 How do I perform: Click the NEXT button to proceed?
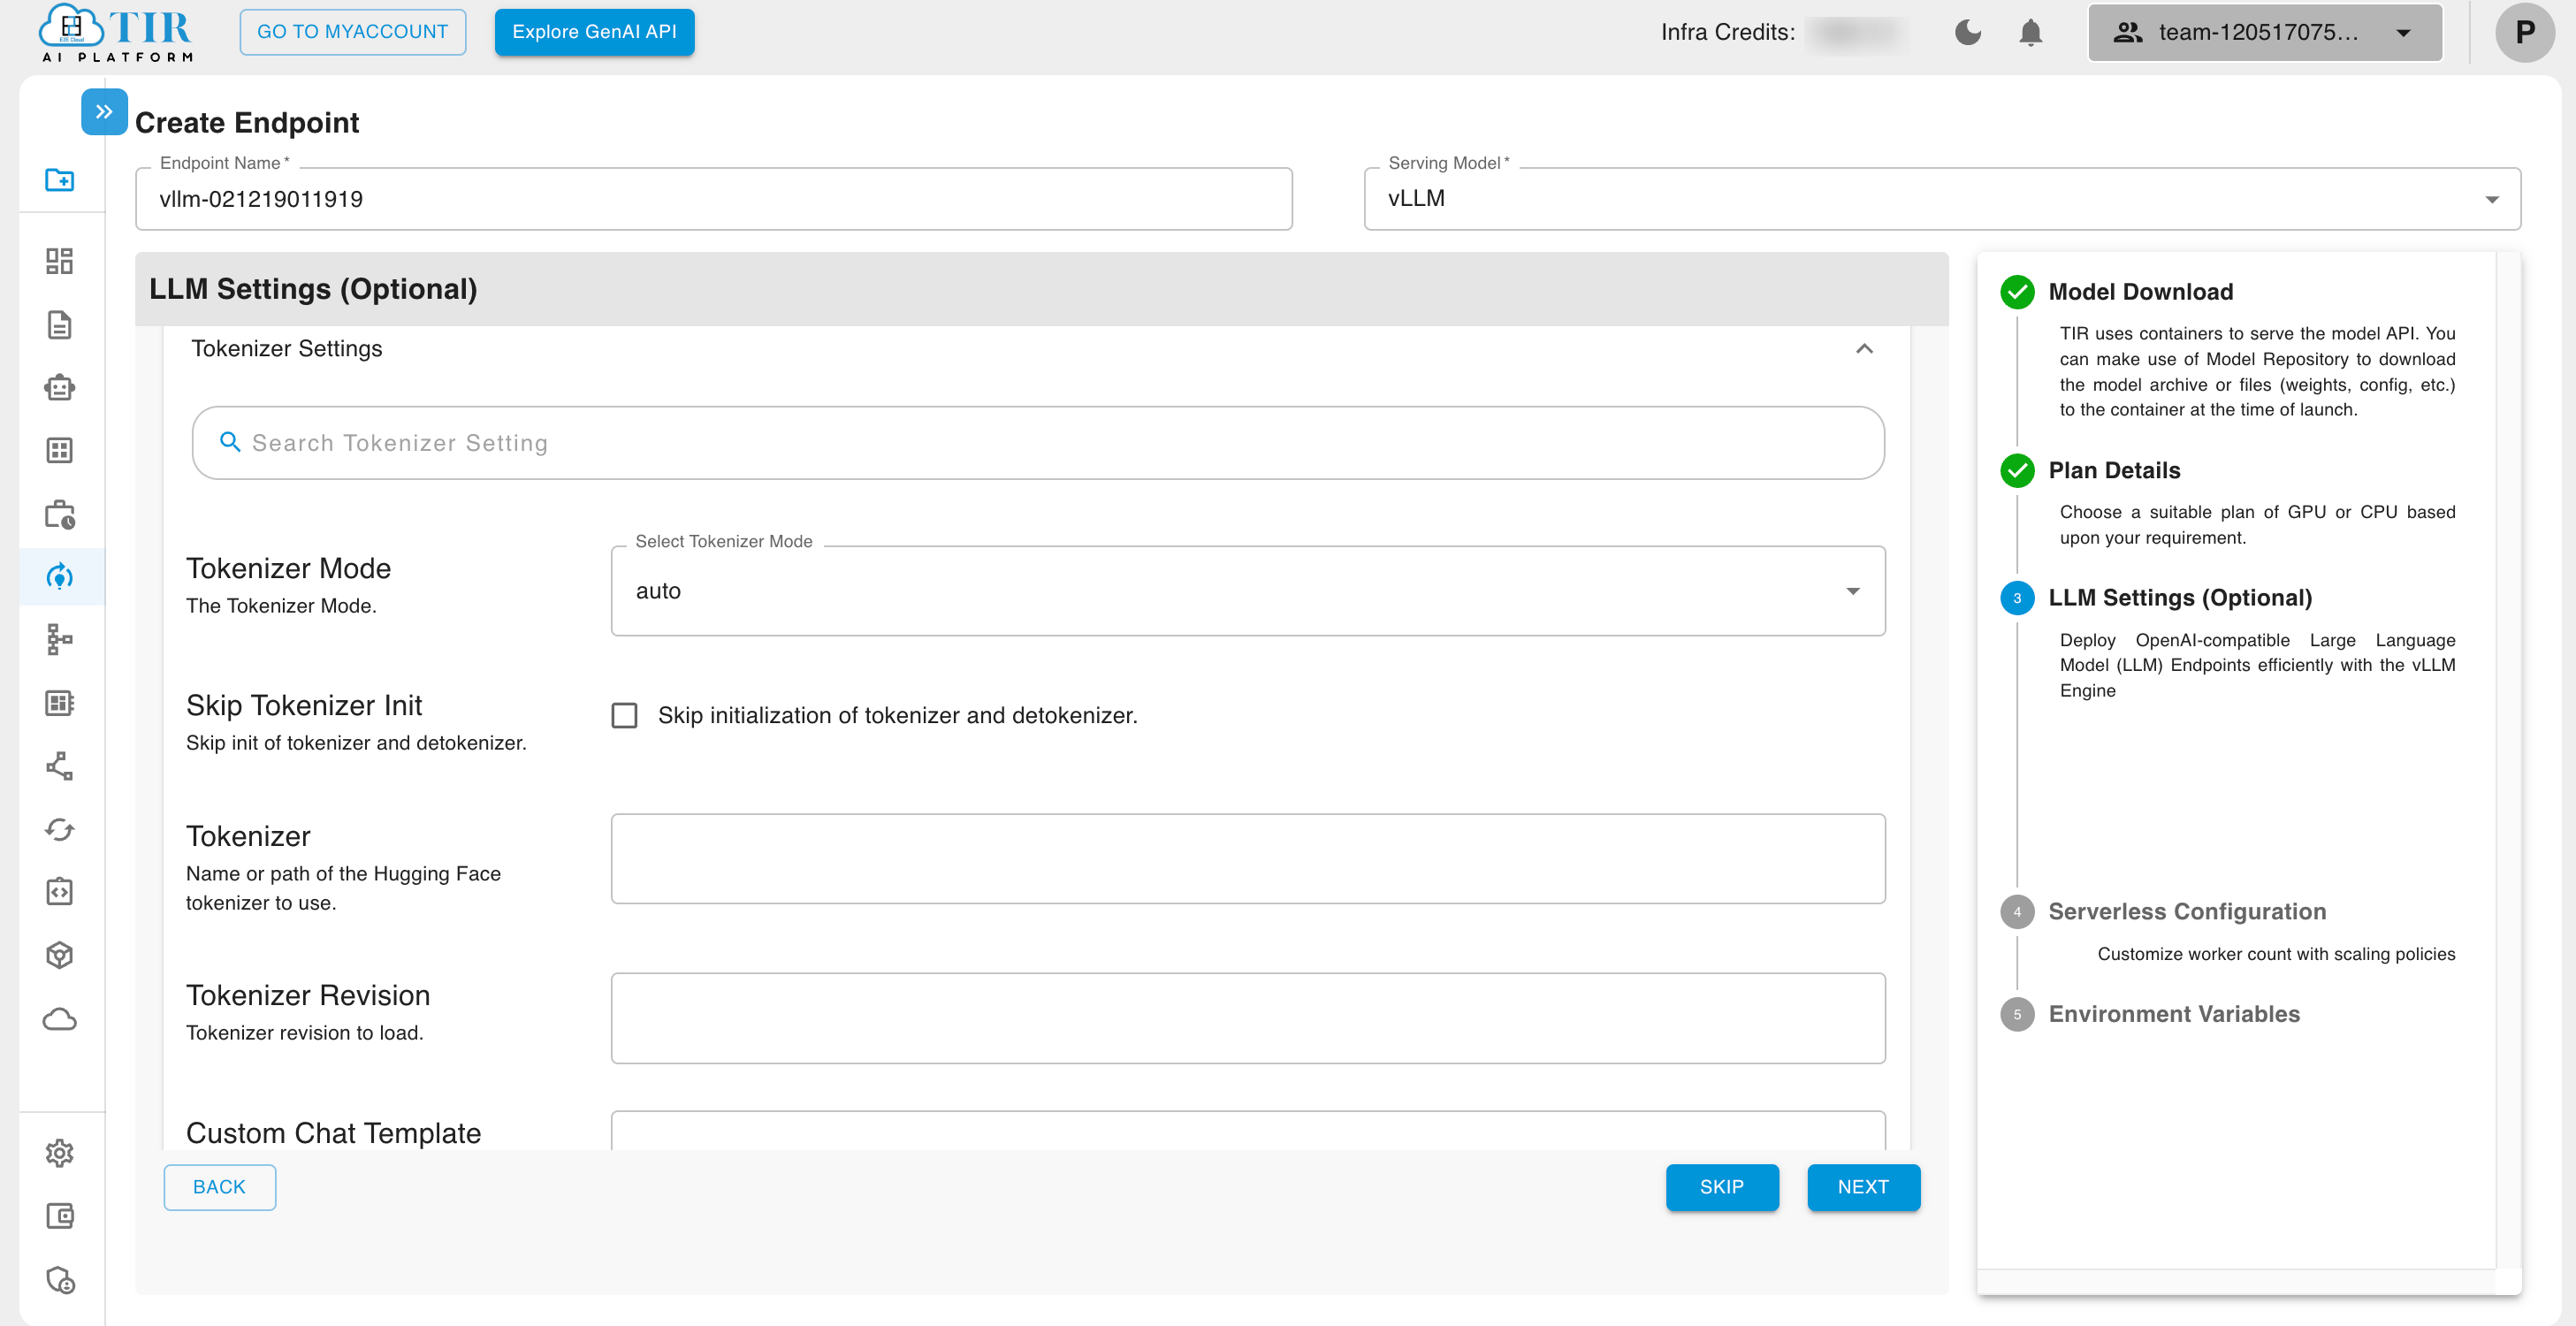[1861, 1185]
